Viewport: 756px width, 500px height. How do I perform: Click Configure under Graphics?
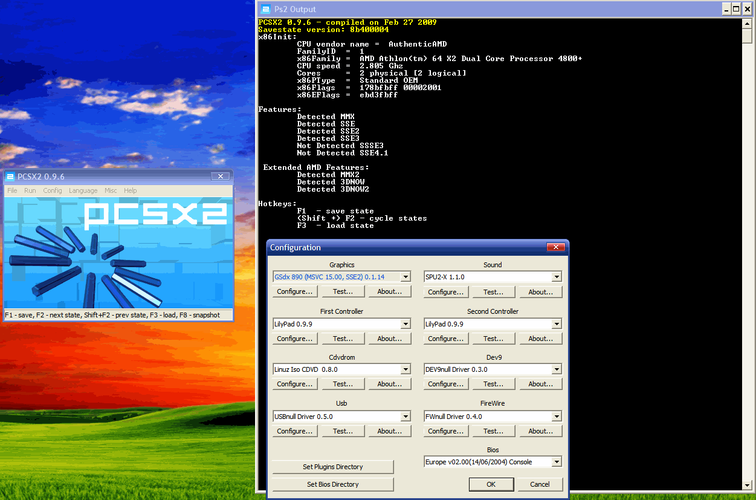click(x=295, y=291)
